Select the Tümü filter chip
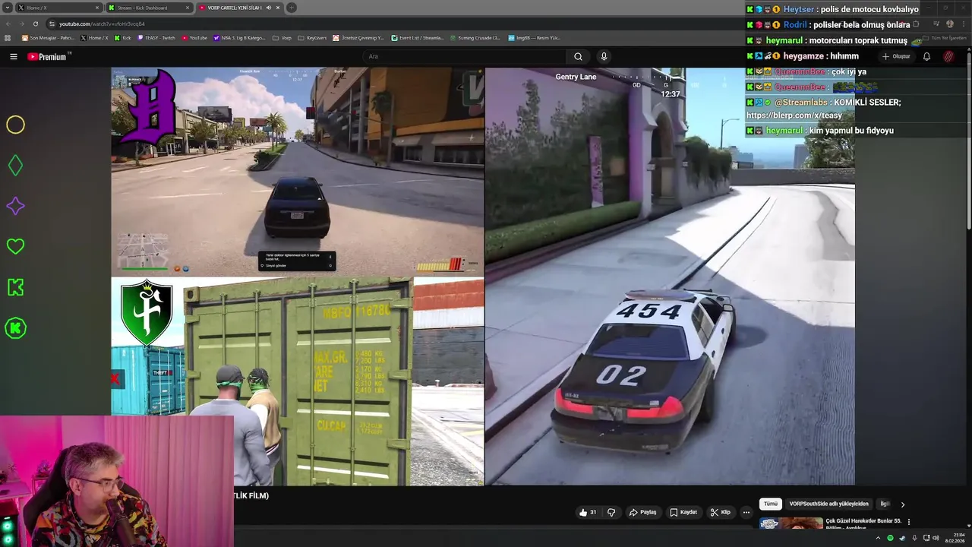This screenshot has height=547, width=972. point(771,504)
